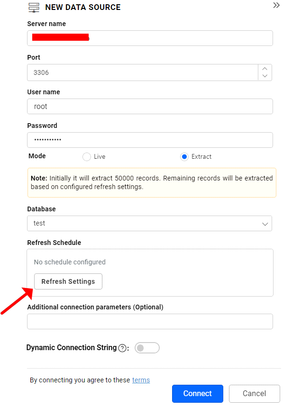Collapse the panel via the double-chevron icon
The height and width of the screenshot is (407, 283).
point(276,5)
